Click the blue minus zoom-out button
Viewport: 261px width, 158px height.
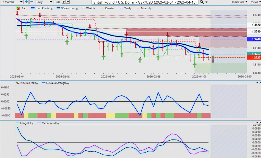pyautogui.click(x=32, y=2)
